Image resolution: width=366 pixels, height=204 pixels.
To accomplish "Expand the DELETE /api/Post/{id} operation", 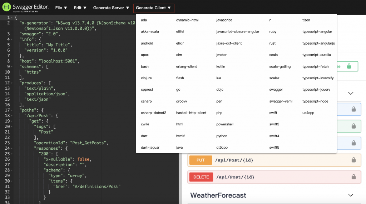I will pos(274,177).
